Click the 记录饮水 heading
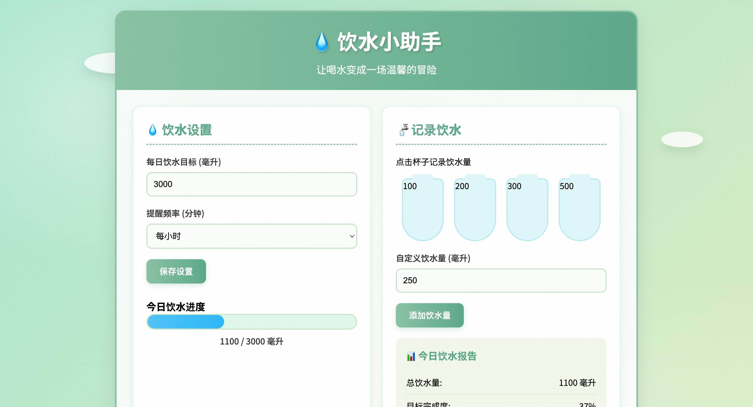This screenshot has width=753, height=407. tap(436, 130)
